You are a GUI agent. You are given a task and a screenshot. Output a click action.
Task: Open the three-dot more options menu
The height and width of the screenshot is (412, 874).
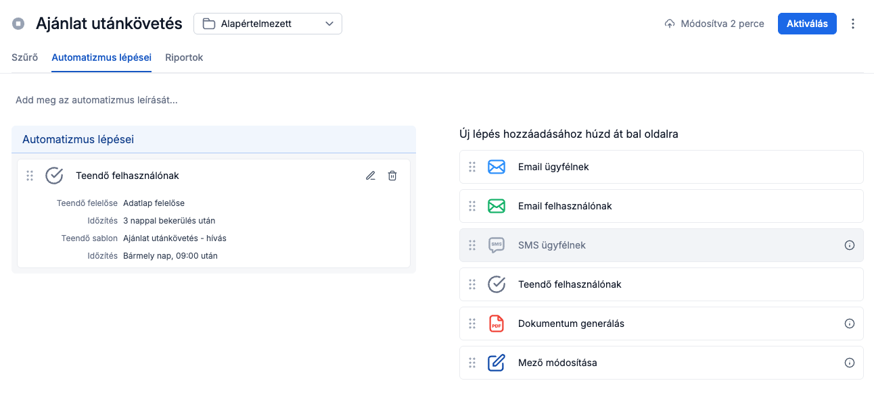[x=853, y=24]
